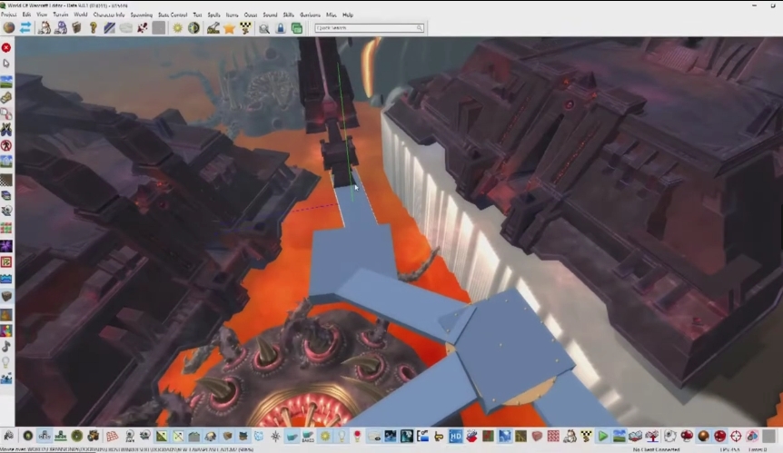The height and width of the screenshot is (453, 783).
Task: Click the music note icon in sidebar
Action: [x=6, y=345]
